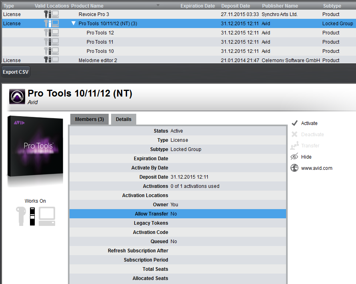Sort by Publisher Name column header
Image resolution: width=356 pixels, height=284 pixels.
[x=280, y=6]
